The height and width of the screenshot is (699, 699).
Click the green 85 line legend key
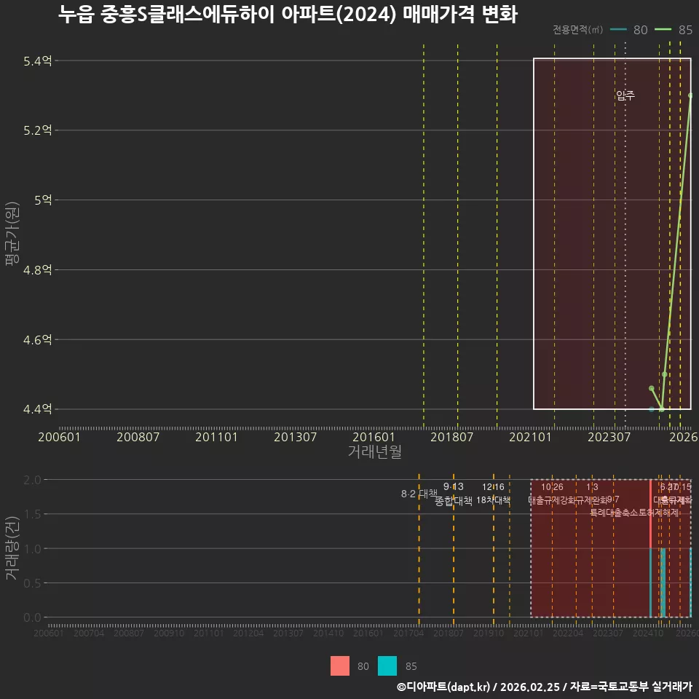coord(663,29)
